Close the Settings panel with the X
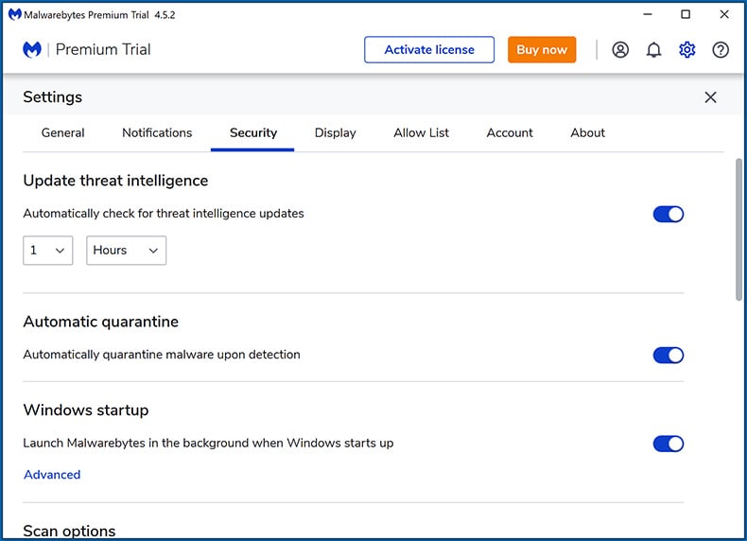This screenshot has width=747, height=541. coord(710,97)
